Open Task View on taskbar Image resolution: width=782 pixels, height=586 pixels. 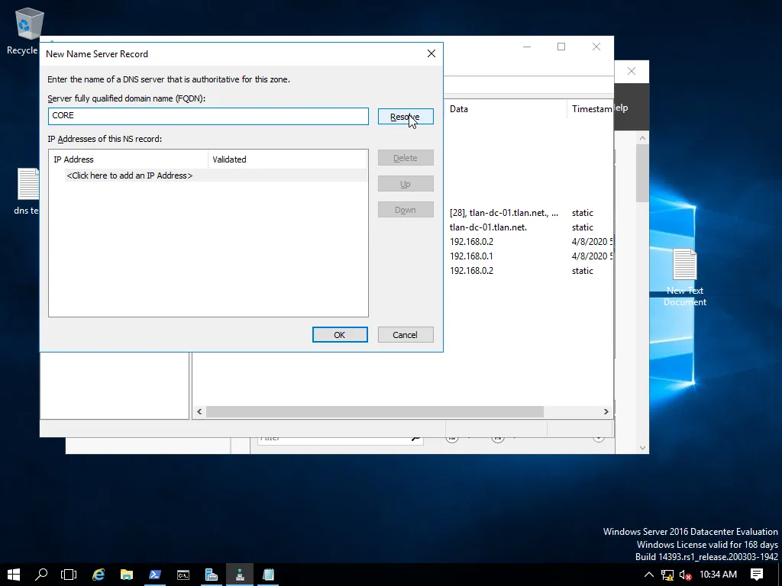click(69, 575)
